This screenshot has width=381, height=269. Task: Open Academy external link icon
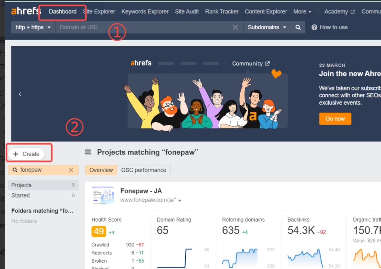[x=353, y=12]
